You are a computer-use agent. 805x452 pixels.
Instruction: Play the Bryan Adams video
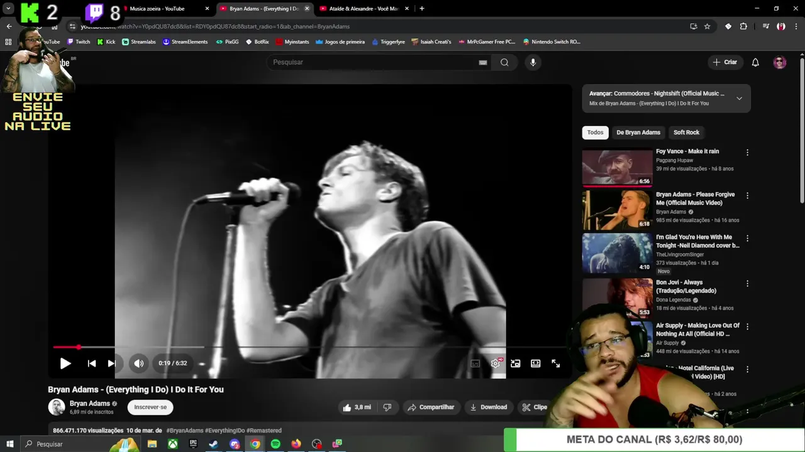coord(65,363)
